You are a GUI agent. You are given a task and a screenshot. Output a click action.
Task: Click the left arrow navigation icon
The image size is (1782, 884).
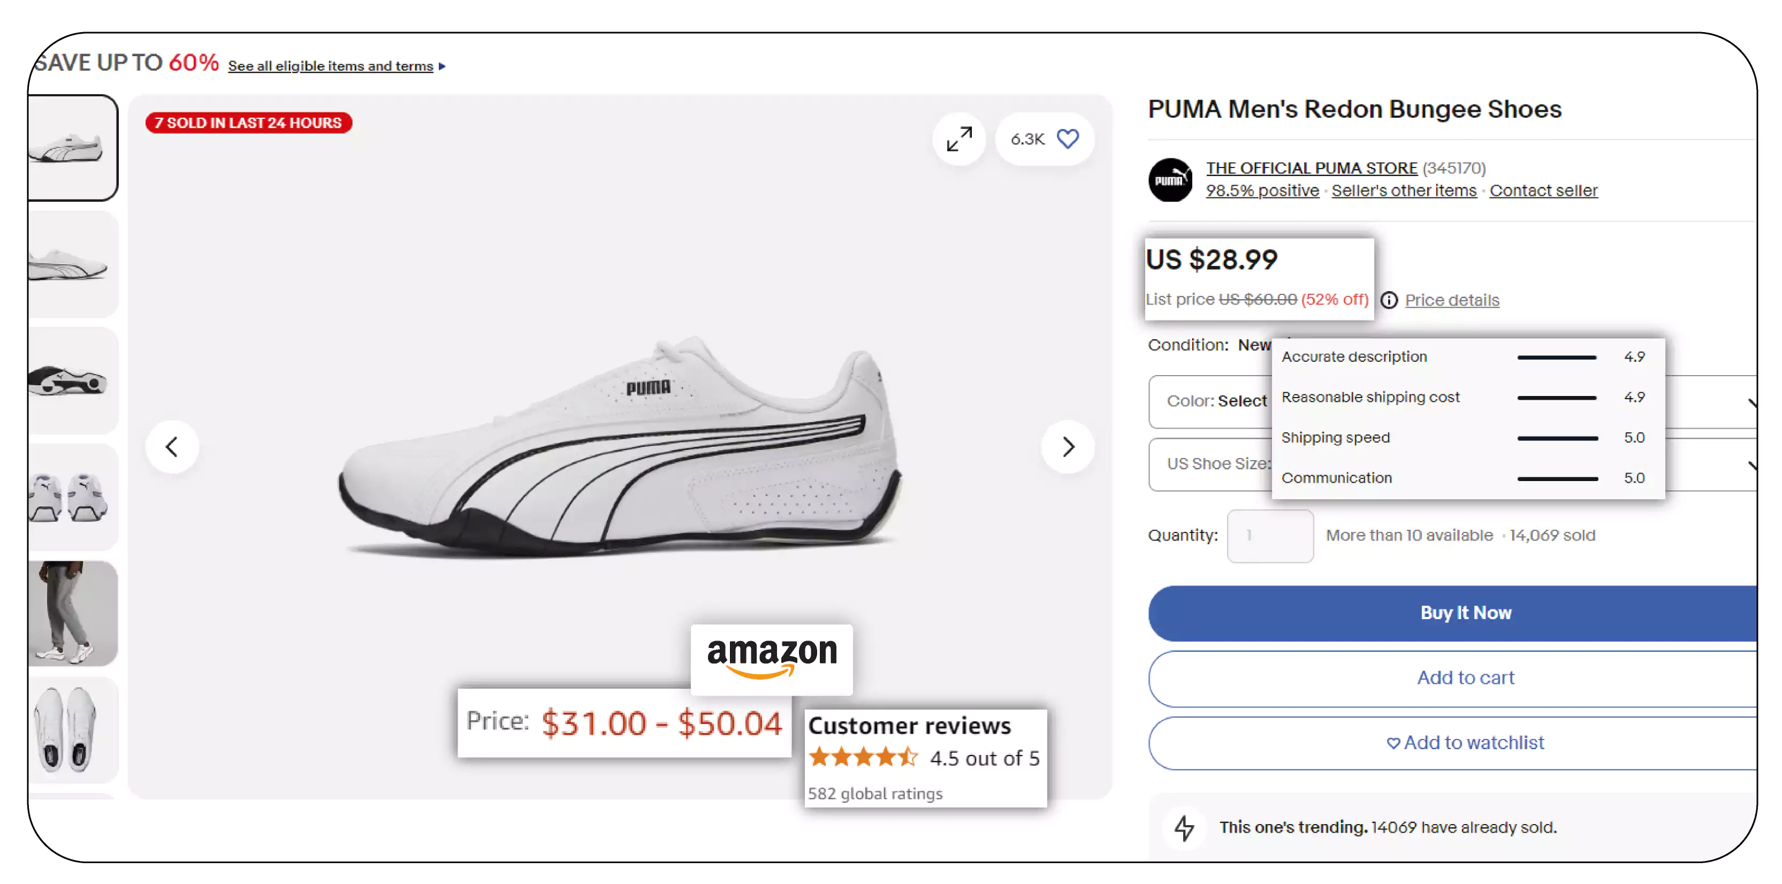click(x=173, y=446)
